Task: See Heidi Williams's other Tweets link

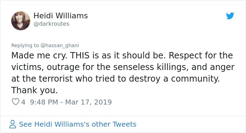Action: (x=78, y=124)
